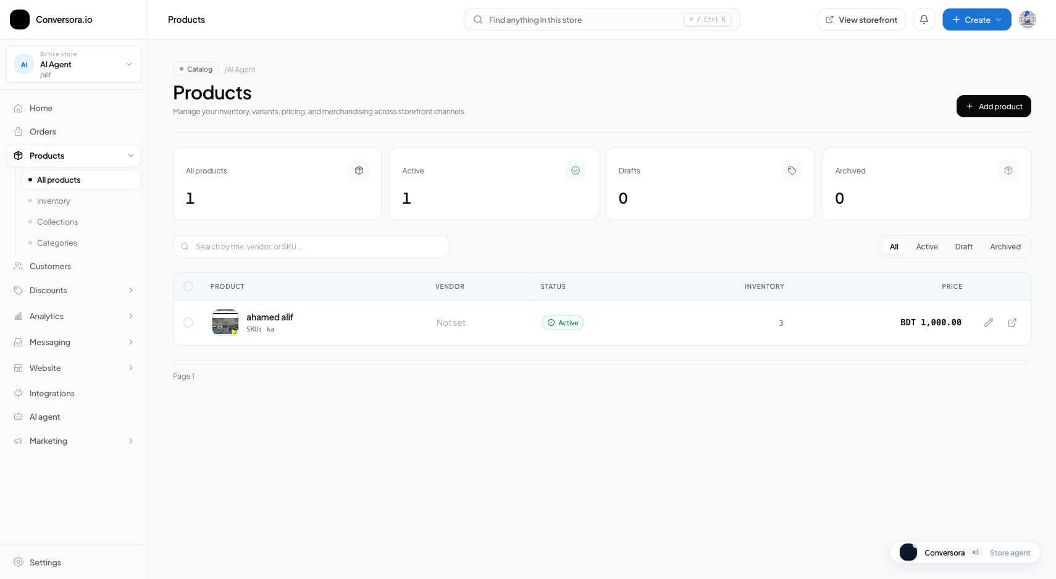Screen dimensions: 1056x579
Task: Click the Customers people icon
Action: [x=19, y=266]
